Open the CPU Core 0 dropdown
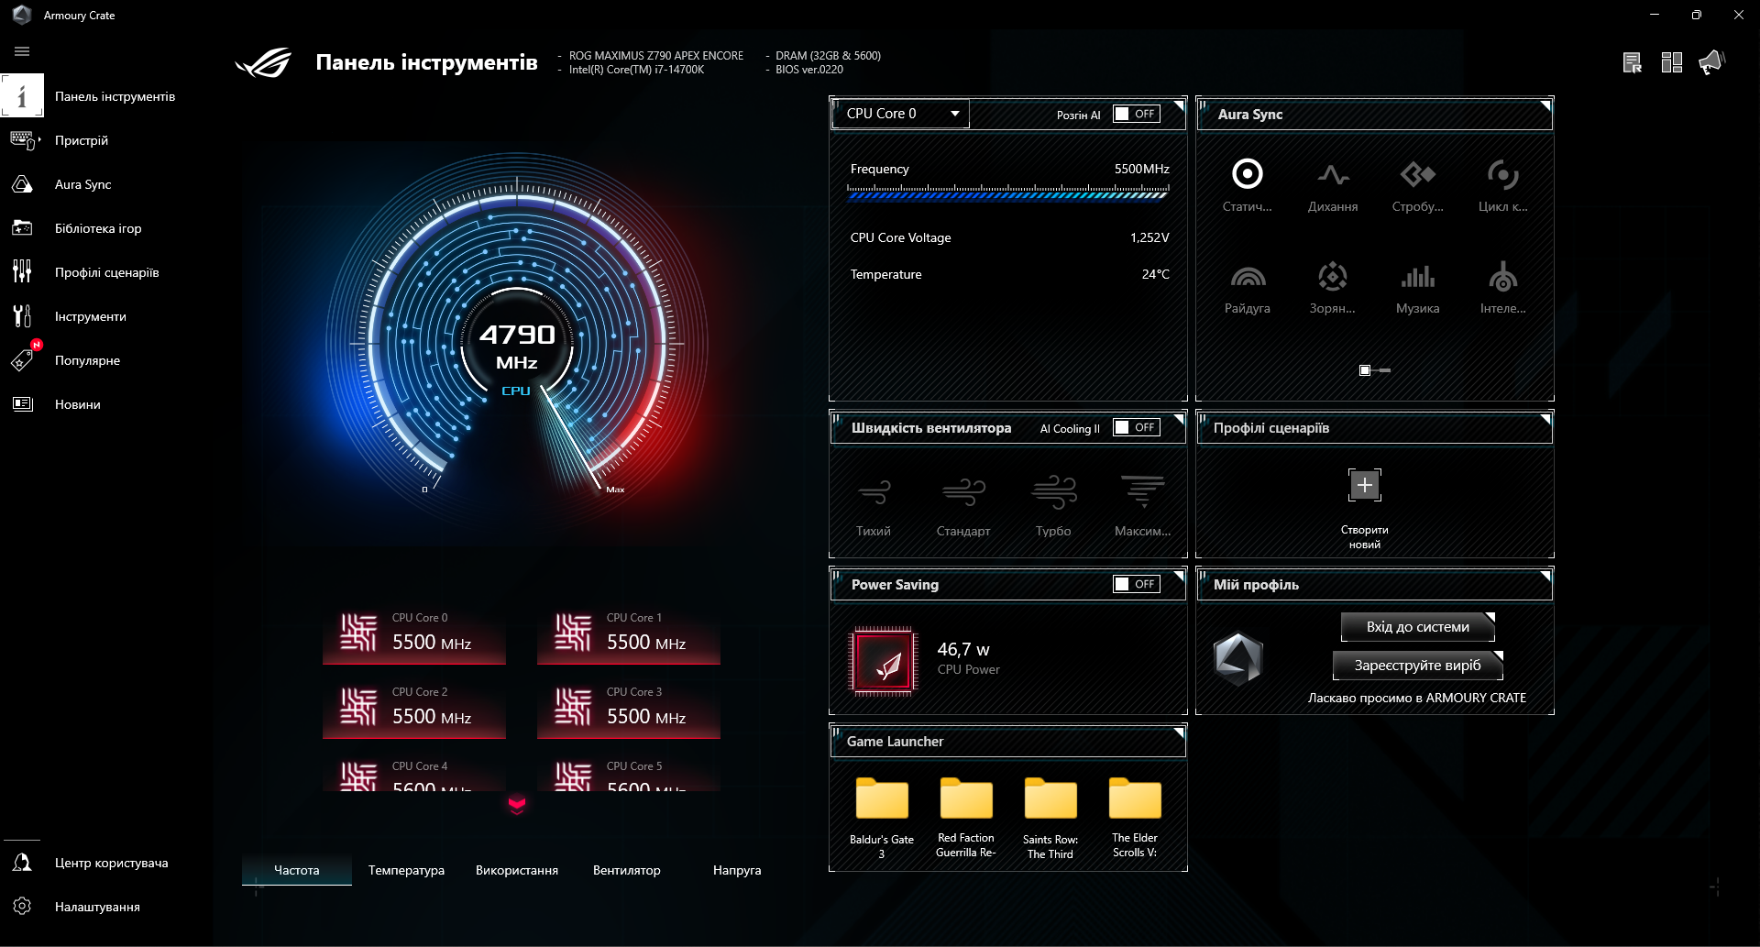The width and height of the screenshot is (1760, 947). pyautogui.click(x=899, y=113)
